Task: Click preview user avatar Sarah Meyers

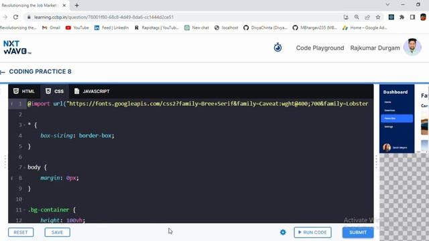Action: pos(387,147)
